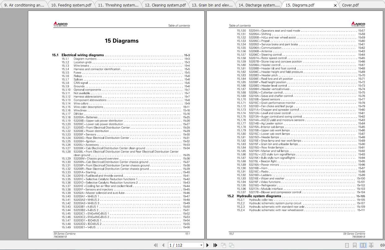Go to the first page
This screenshot has height=250, width=385.
point(156,245)
